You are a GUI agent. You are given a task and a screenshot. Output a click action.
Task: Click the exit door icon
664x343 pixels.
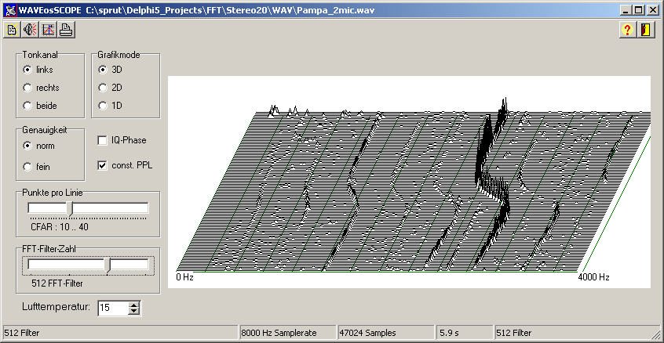pyautogui.click(x=645, y=31)
